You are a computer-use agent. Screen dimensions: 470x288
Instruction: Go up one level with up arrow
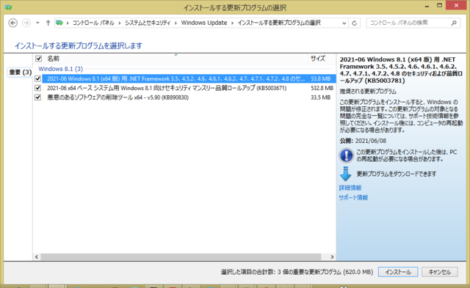pyautogui.click(x=48, y=23)
